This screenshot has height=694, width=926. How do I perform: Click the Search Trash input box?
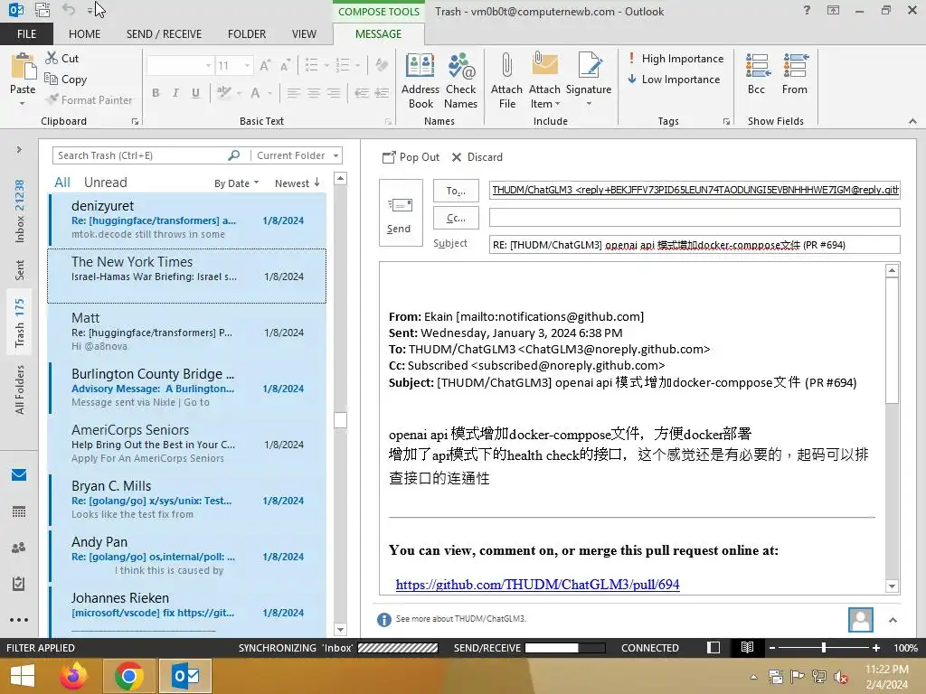[142, 155]
